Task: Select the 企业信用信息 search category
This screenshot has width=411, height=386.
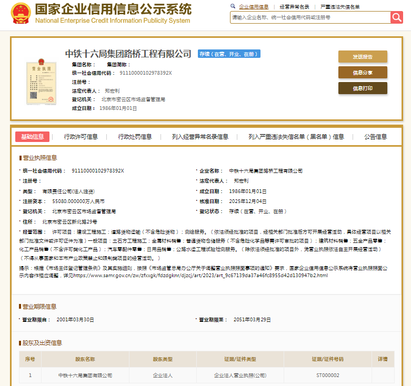Action: click(254, 7)
